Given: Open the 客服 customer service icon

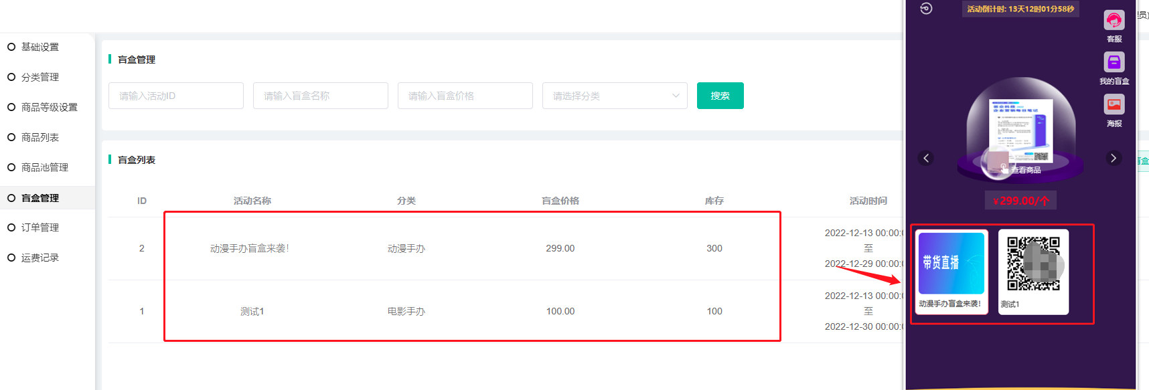Looking at the screenshot, I should (x=1114, y=21).
